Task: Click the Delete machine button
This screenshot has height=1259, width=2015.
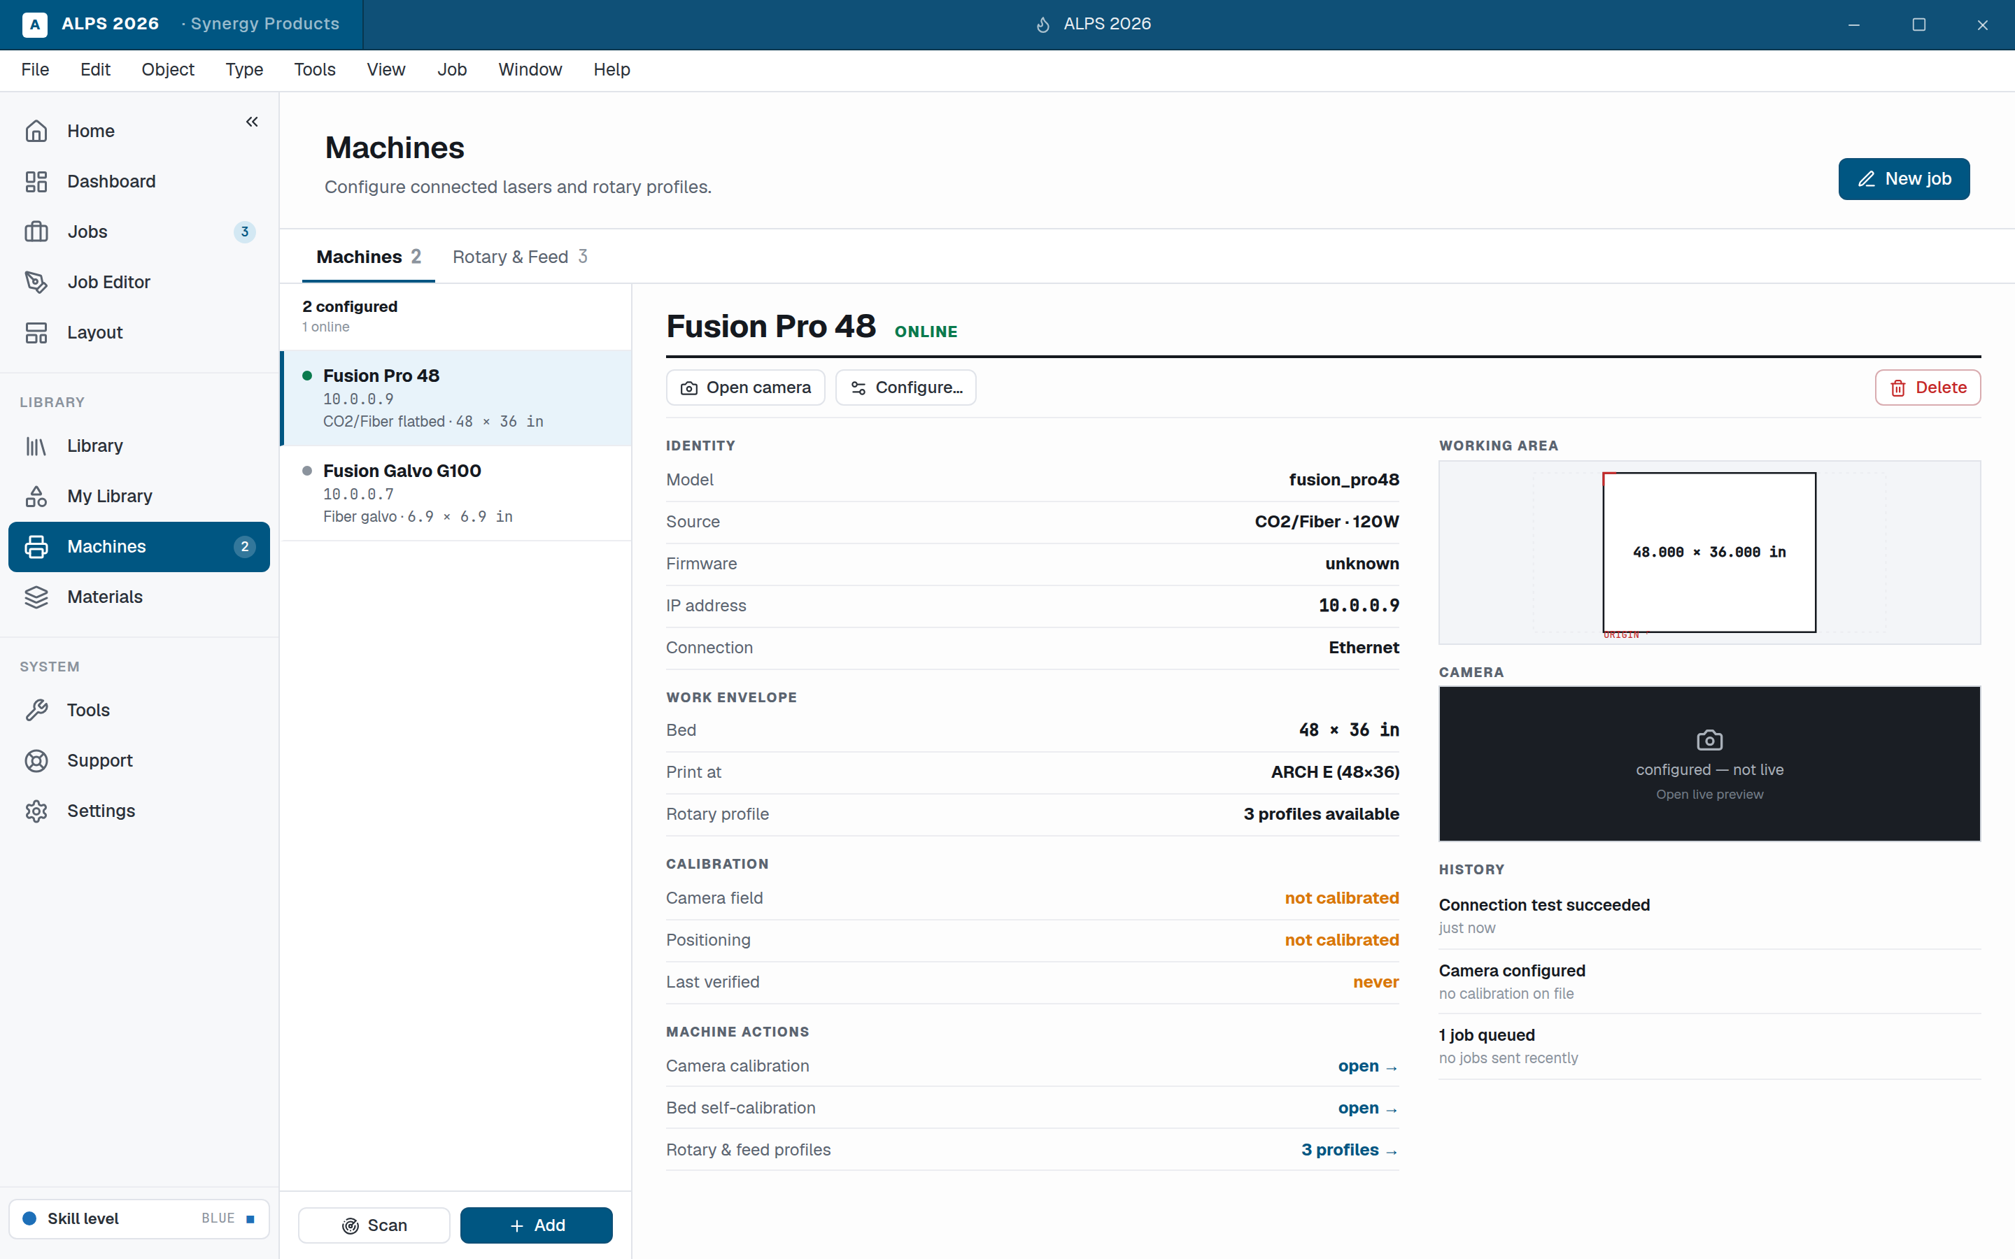Action: pyautogui.click(x=1928, y=387)
